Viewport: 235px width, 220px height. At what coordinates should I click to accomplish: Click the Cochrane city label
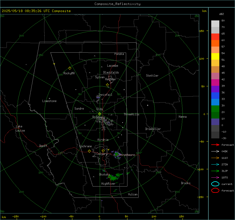coord(85,146)
